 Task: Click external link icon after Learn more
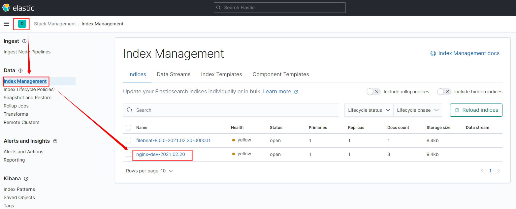[296, 92]
